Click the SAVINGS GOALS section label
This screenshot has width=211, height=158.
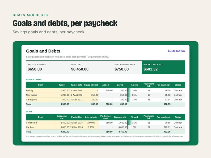tap(34, 80)
